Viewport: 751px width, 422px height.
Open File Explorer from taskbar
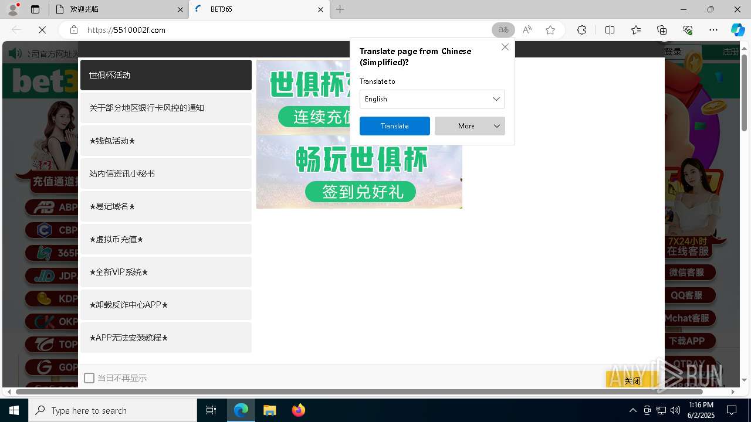tap(270, 410)
